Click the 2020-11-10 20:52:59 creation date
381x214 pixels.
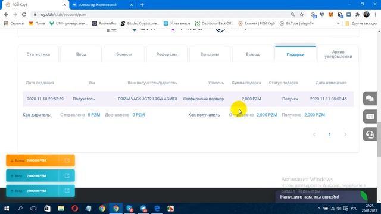click(45, 99)
